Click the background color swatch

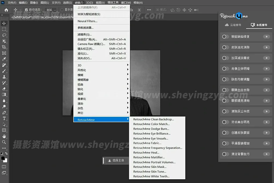click(6, 161)
